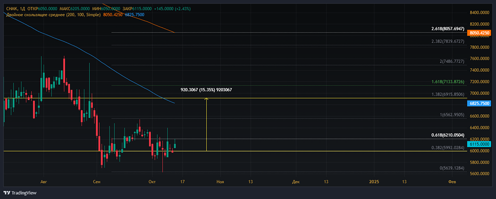Viewport: 496px width, 199px height.
Task: Click blue 6825.7500 value in indicator legend
Action: [x=135, y=15]
